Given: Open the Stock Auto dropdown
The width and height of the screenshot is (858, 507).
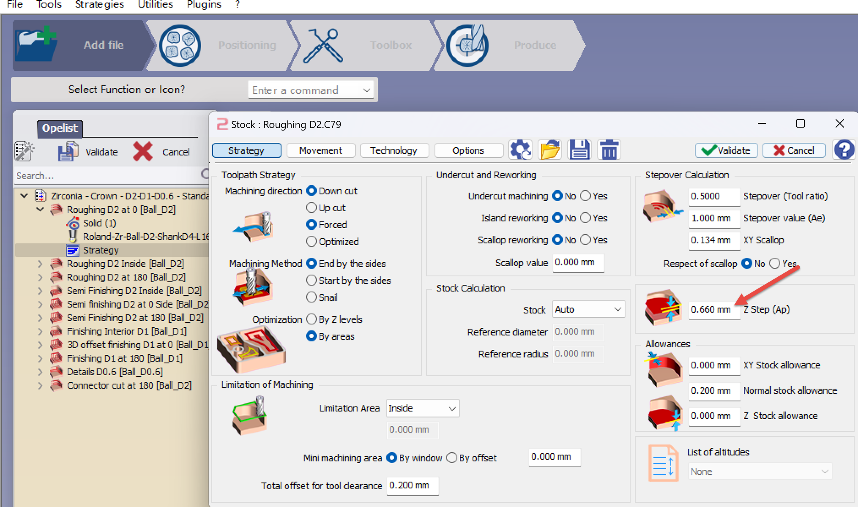Looking at the screenshot, I should click(588, 309).
